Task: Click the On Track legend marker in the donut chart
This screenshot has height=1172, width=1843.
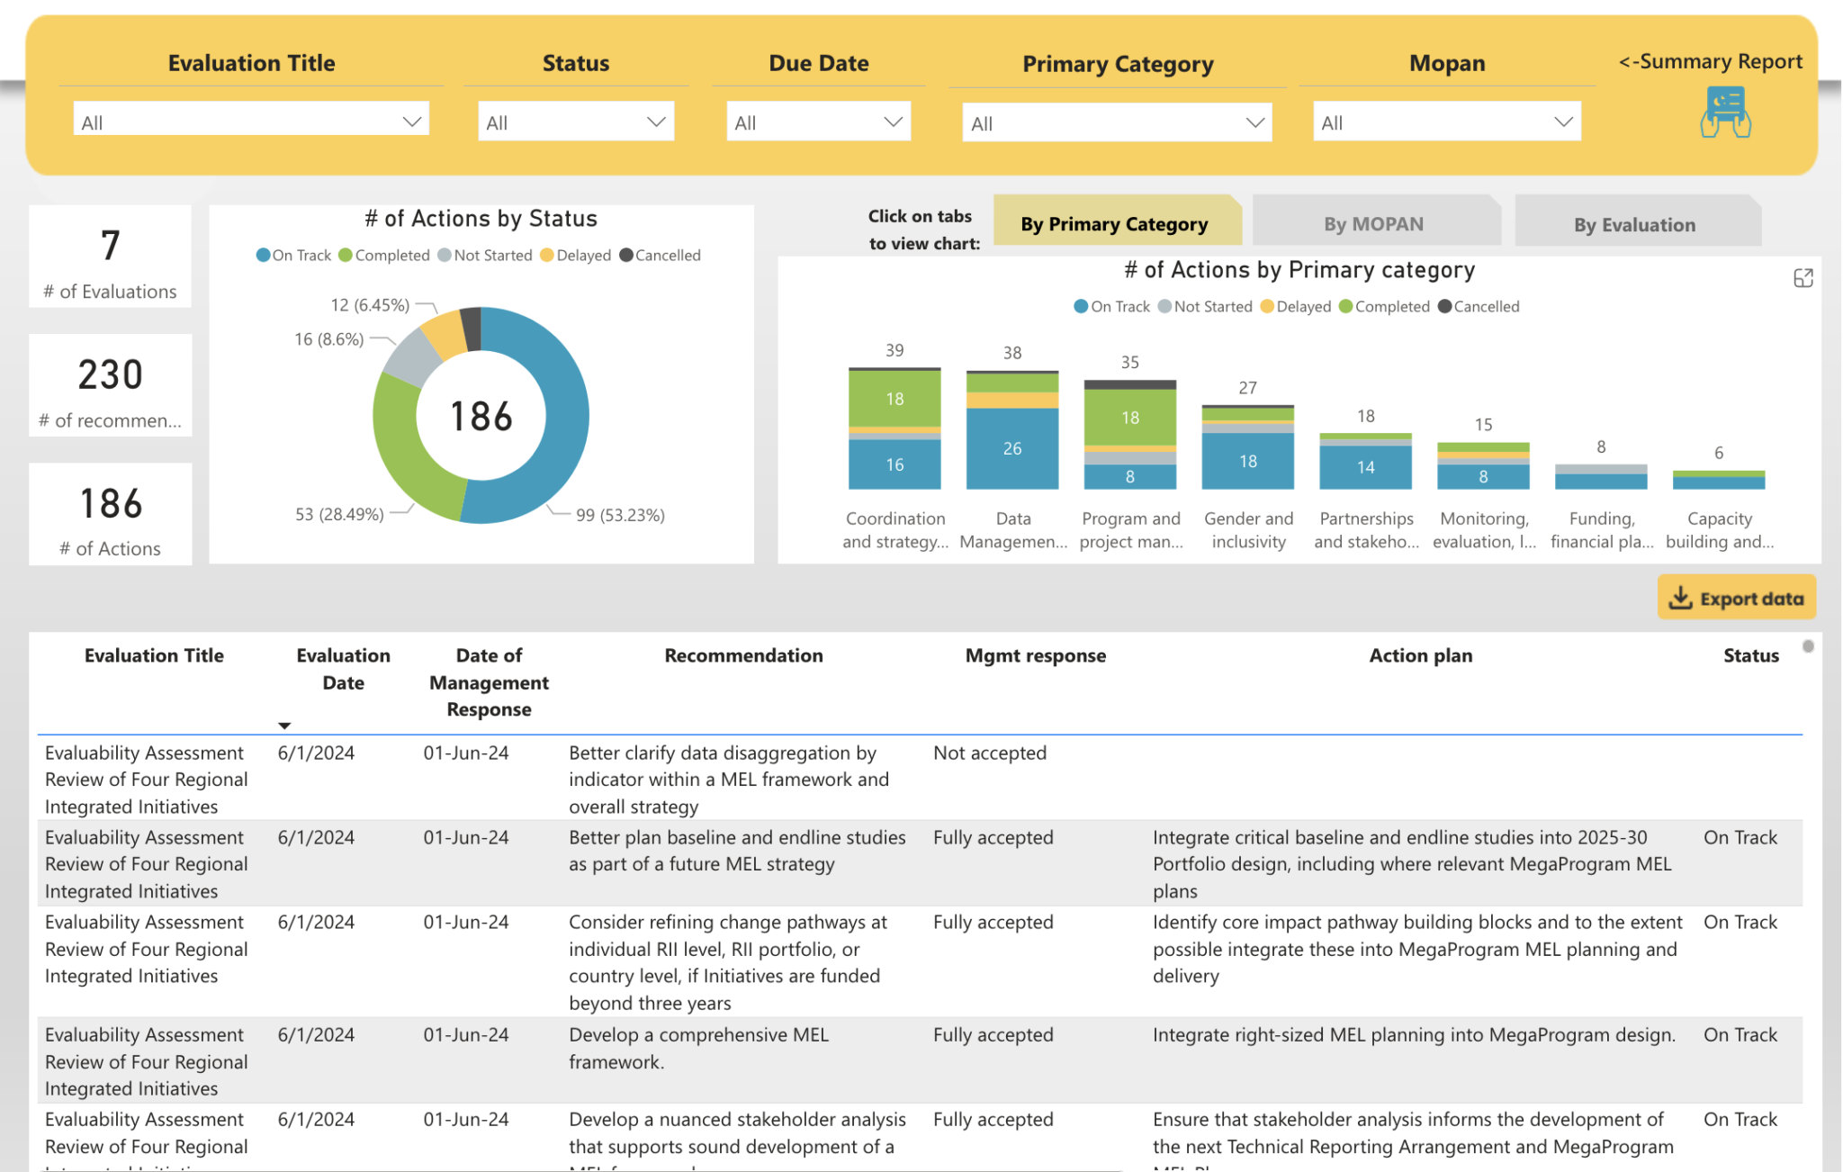Action: pos(263,255)
